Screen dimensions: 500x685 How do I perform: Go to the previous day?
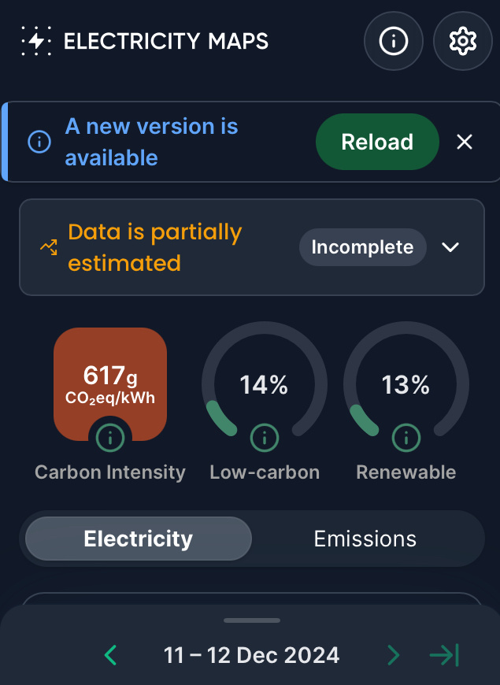pyautogui.click(x=111, y=654)
